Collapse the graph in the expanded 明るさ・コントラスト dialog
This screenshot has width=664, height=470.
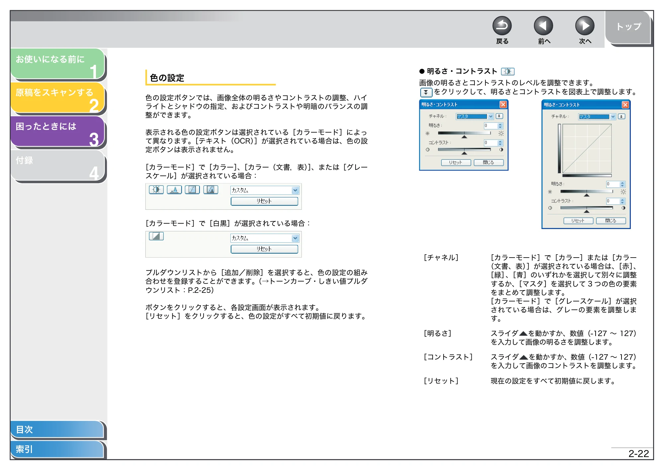pyautogui.click(x=622, y=116)
